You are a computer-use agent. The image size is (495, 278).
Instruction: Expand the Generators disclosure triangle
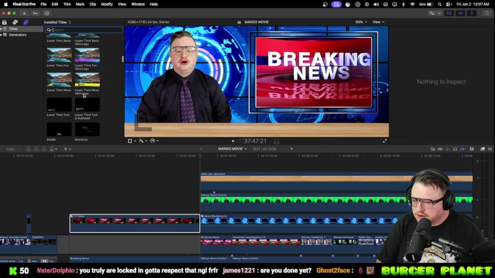[1, 35]
